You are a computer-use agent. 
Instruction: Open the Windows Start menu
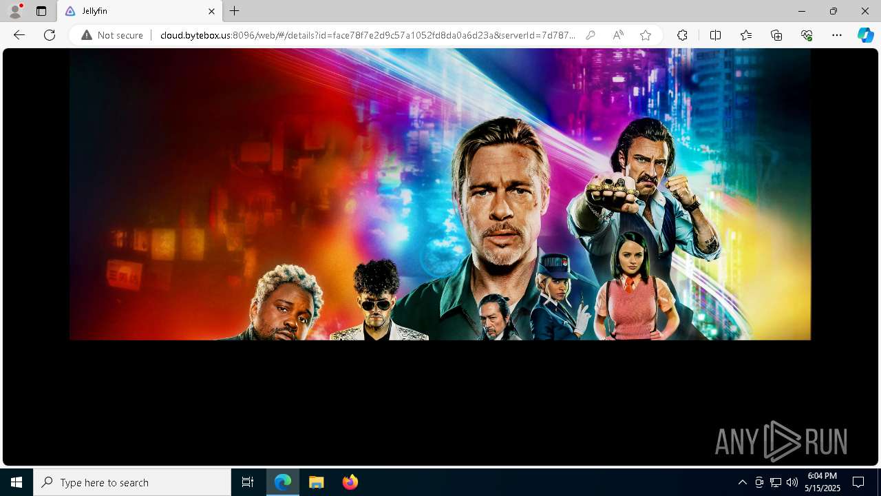[17, 482]
